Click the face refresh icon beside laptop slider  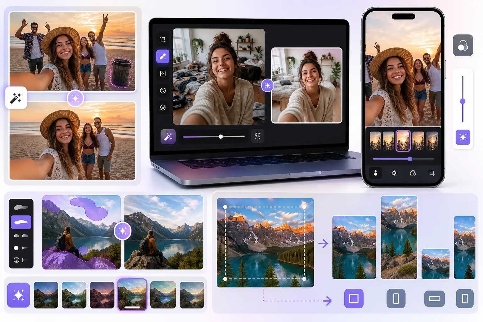pos(258,136)
